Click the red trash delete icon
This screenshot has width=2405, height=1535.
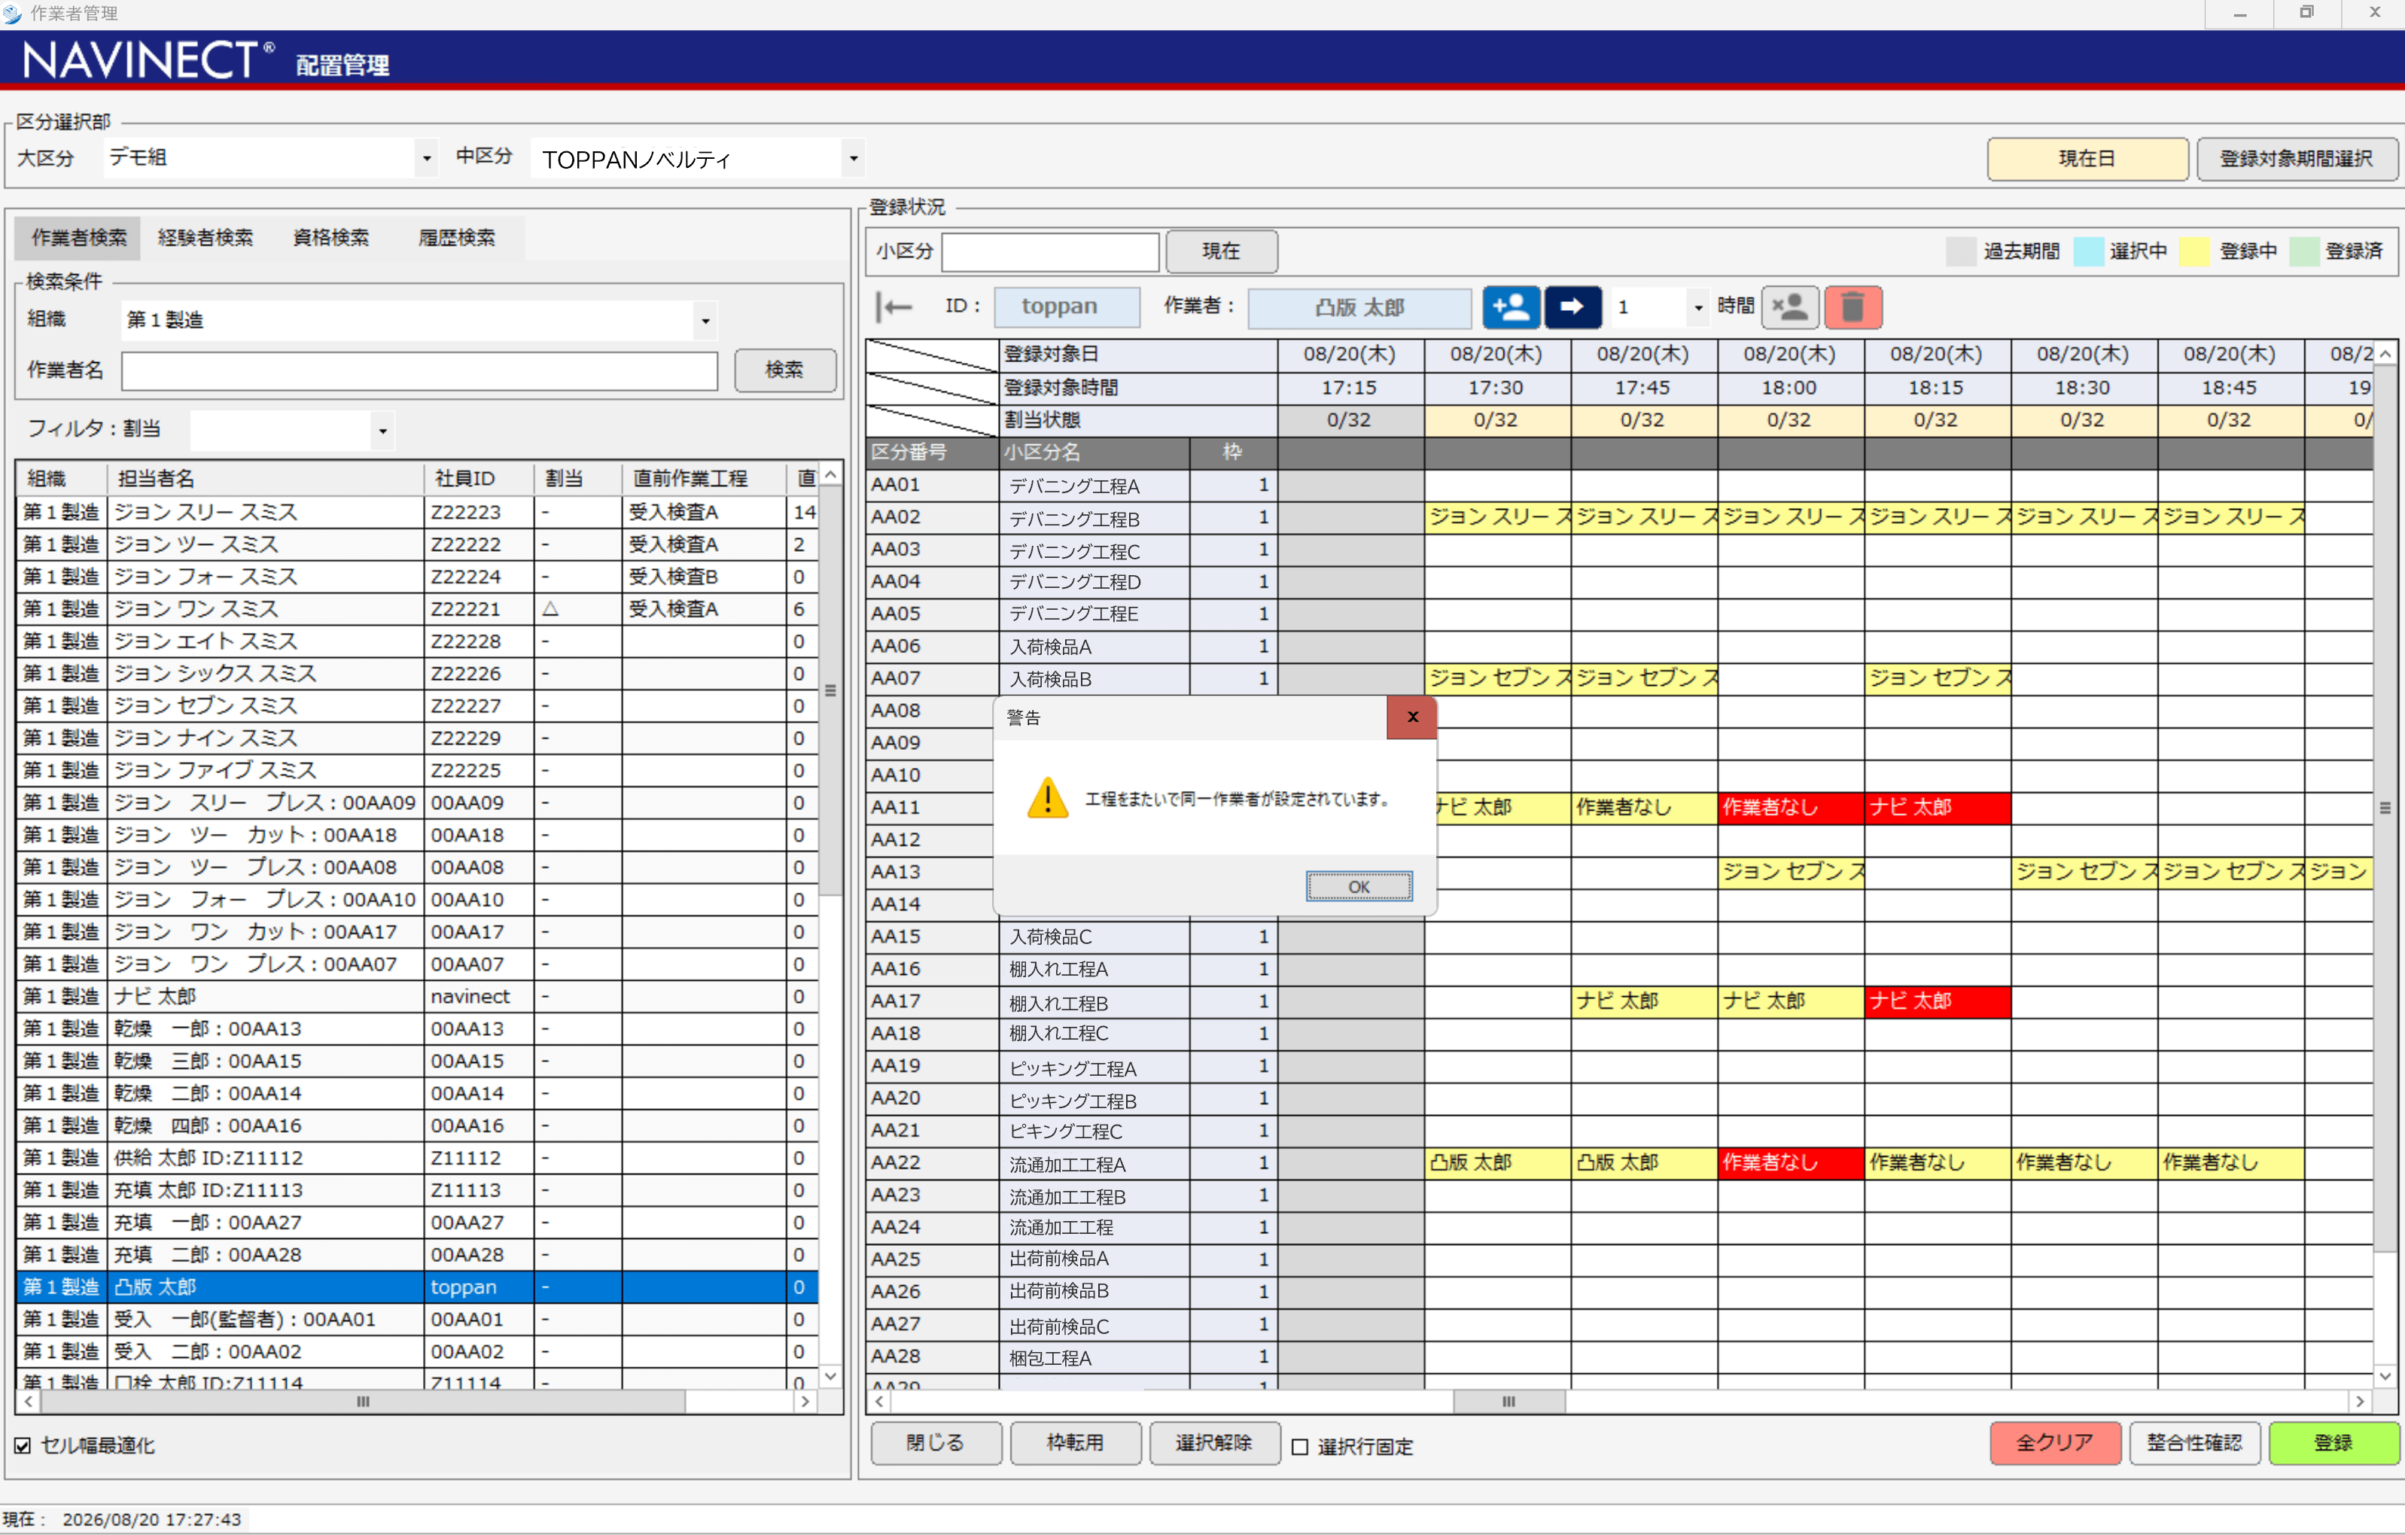tap(1852, 306)
